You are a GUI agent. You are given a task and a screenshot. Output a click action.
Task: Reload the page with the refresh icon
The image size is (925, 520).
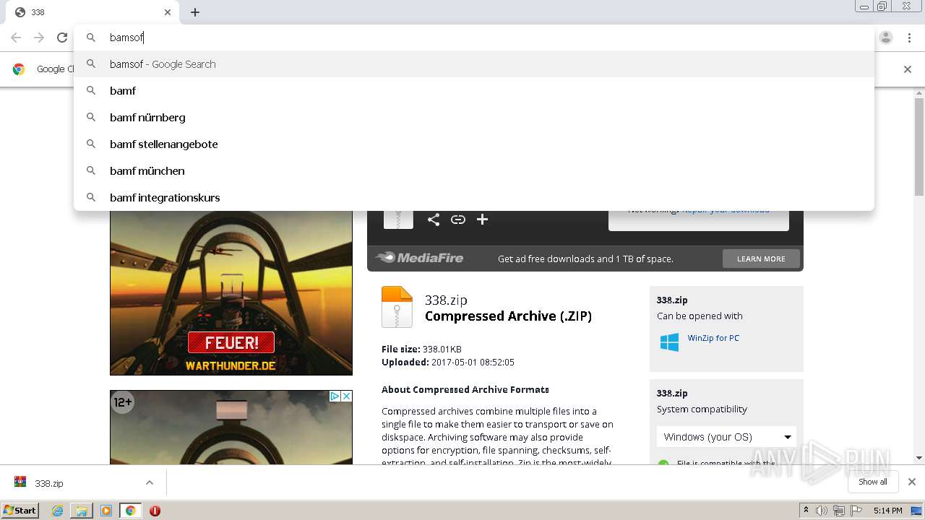[62, 38]
